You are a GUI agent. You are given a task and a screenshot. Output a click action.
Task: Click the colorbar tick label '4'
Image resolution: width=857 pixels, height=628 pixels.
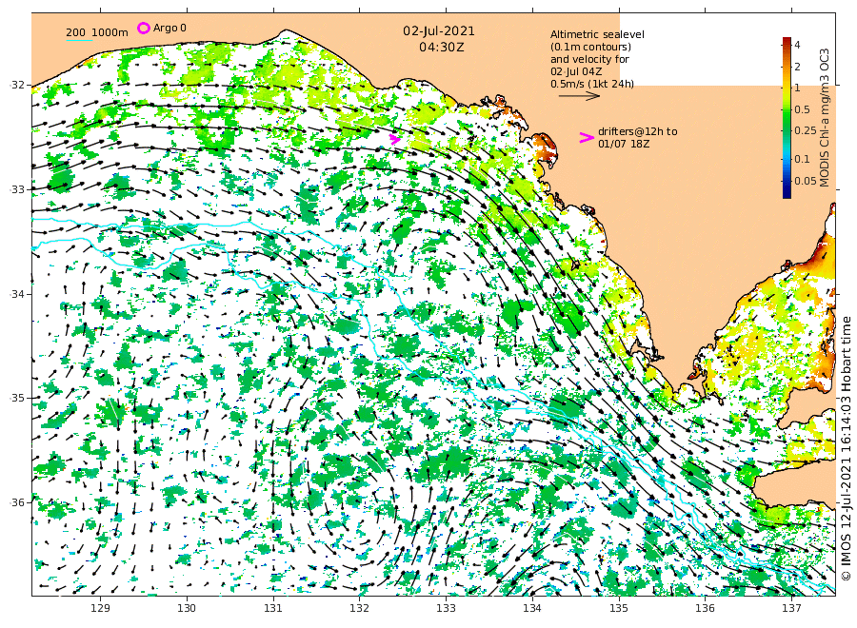pos(797,45)
